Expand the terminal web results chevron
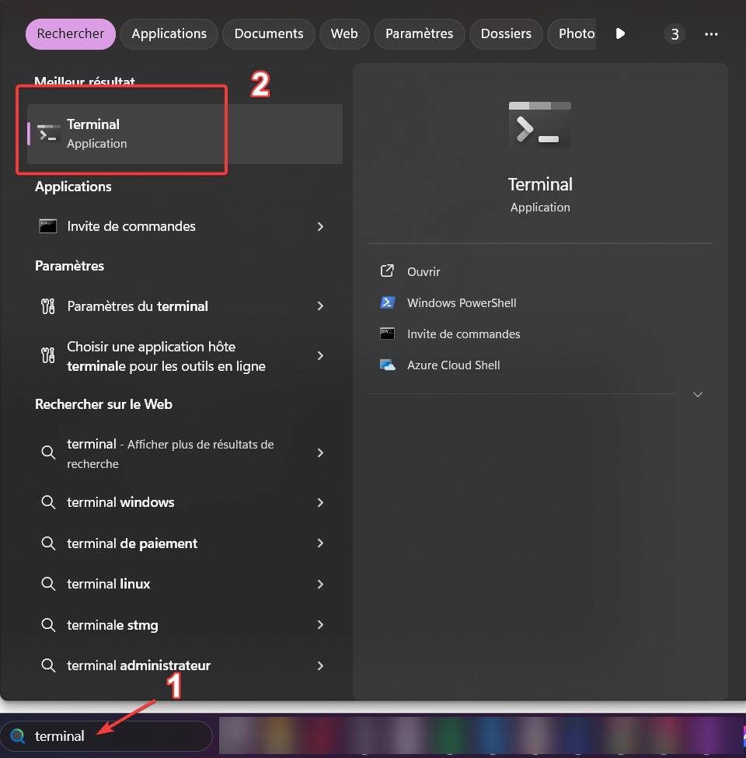Image resolution: width=746 pixels, height=758 pixels. coord(320,452)
